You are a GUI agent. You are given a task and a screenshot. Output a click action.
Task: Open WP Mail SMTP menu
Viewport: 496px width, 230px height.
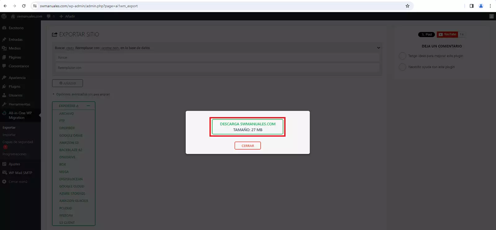tap(20, 173)
